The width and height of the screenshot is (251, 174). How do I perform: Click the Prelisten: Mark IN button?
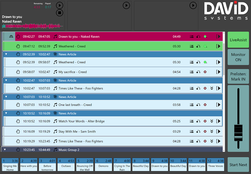click(x=238, y=77)
